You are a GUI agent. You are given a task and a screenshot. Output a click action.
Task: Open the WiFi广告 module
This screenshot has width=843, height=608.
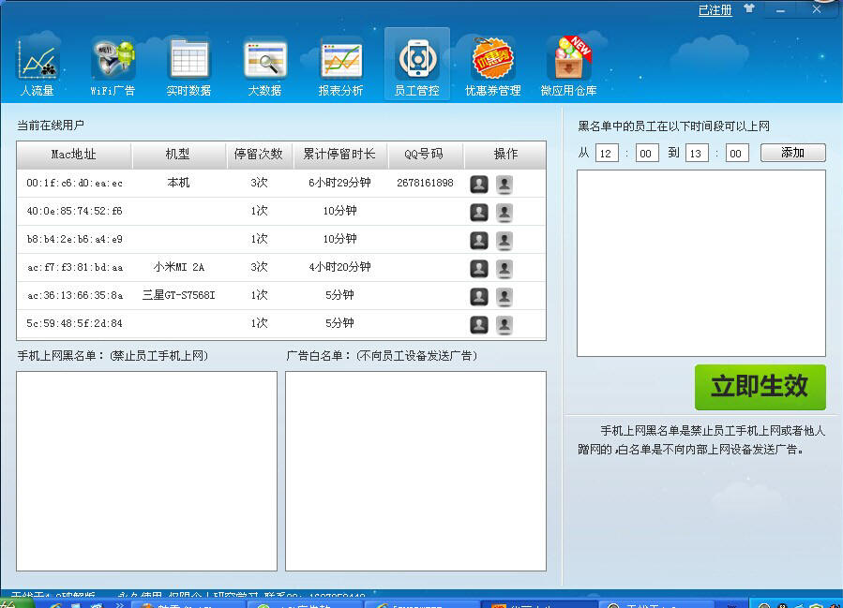(113, 65)
